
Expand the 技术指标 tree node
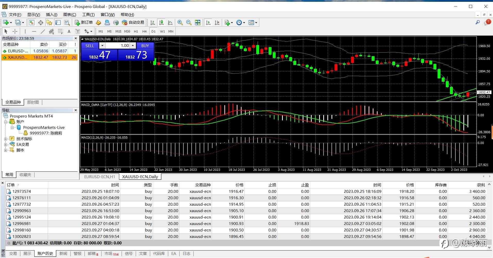[x=5, y=139]
